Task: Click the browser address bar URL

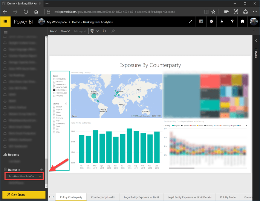Action: tap(115, 12)
